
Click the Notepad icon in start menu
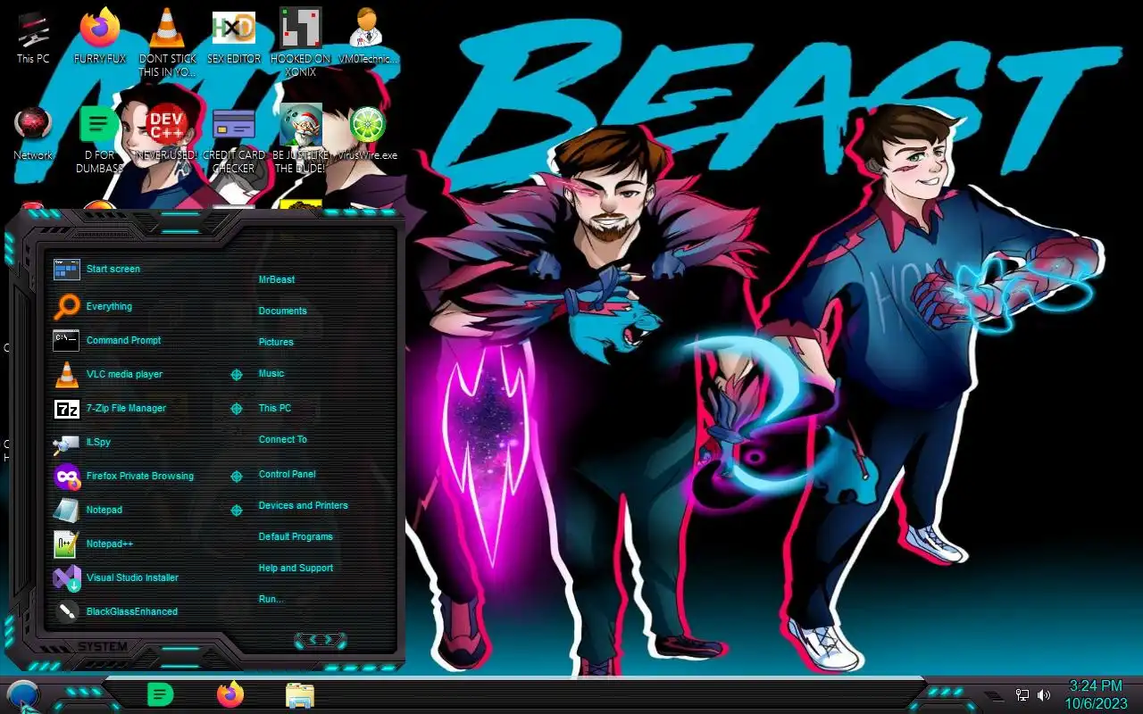(67, 510)
